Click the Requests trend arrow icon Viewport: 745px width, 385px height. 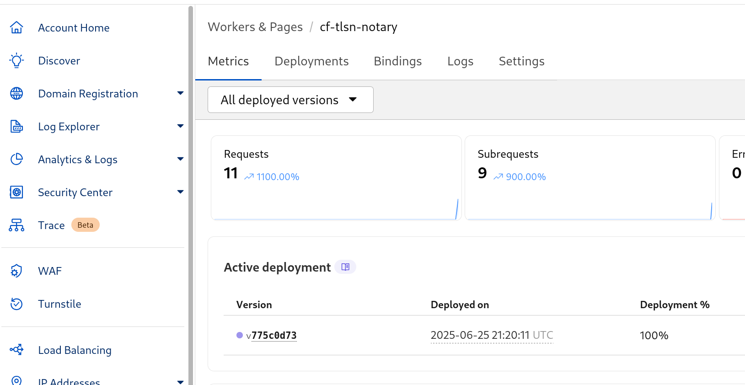click(x=249, y=177)
